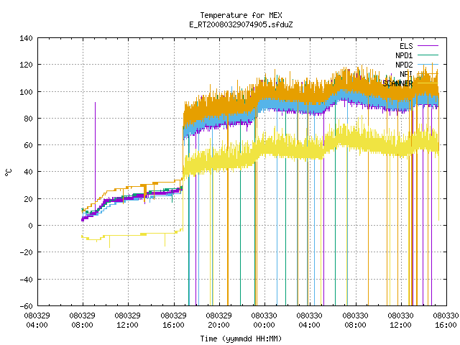Click the x-axis tick label 080329 12:00
This screenshot has width=460, height=345.
click(128, 321)
